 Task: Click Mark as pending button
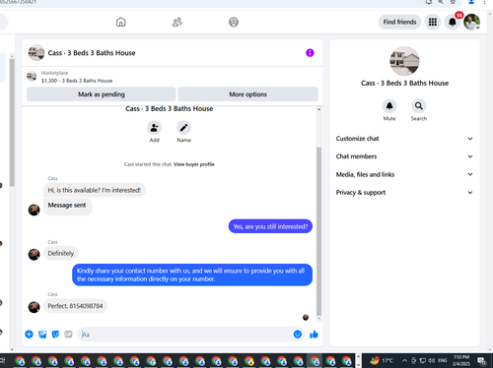point(102,94)
